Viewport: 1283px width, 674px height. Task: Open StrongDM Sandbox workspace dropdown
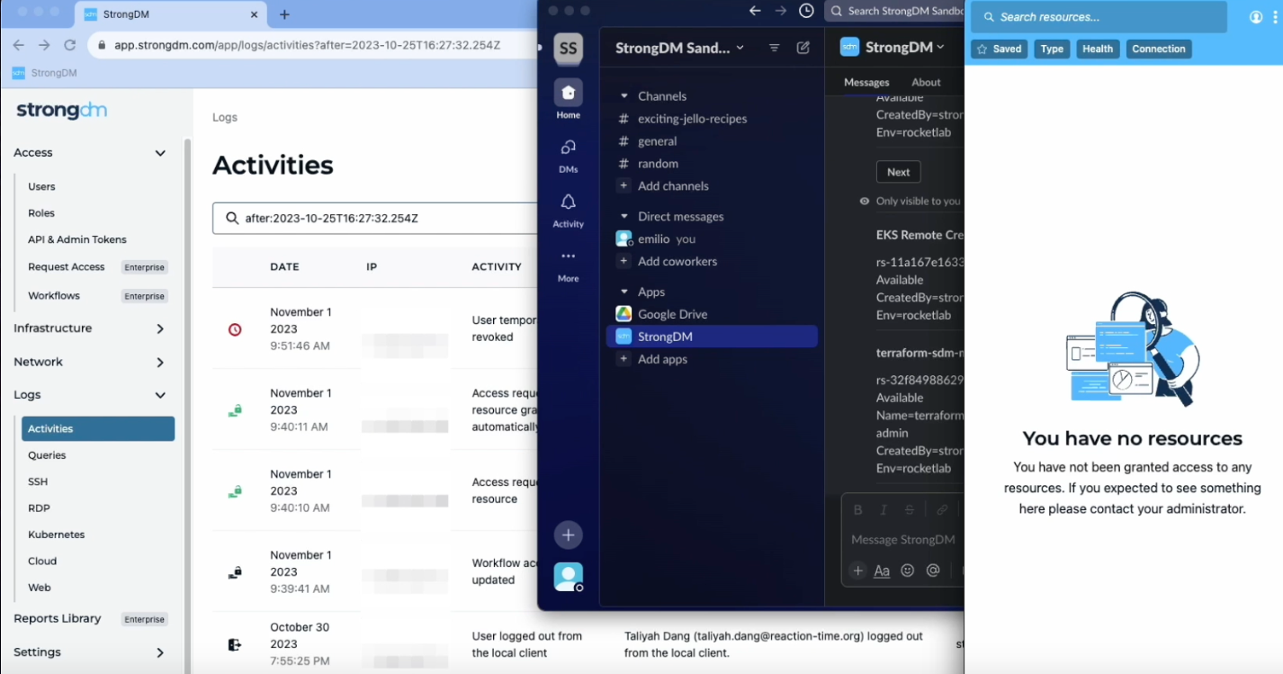[680, 49]
